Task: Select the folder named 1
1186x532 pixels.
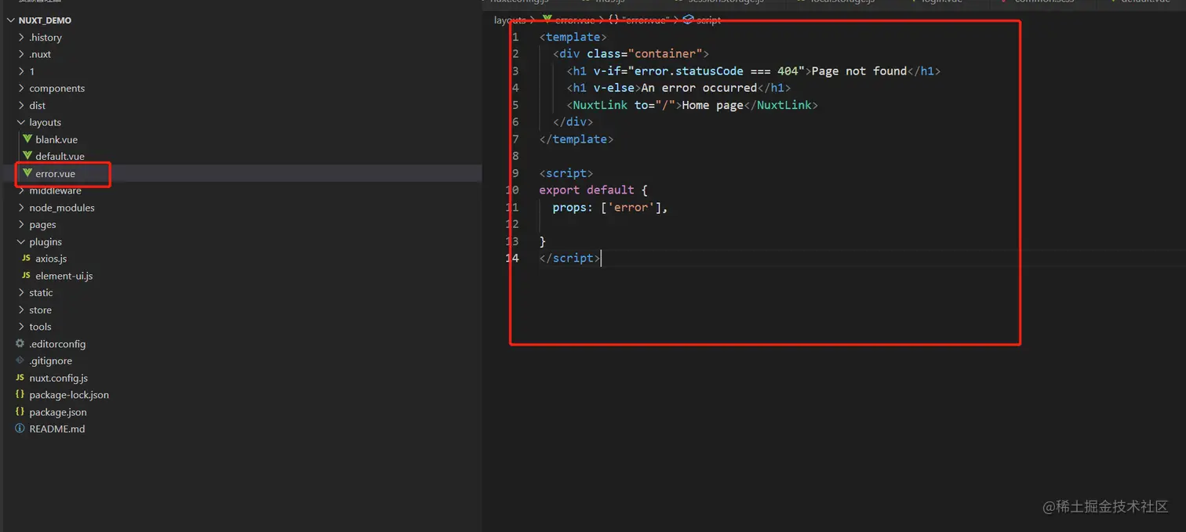Action: coord(32,71)
